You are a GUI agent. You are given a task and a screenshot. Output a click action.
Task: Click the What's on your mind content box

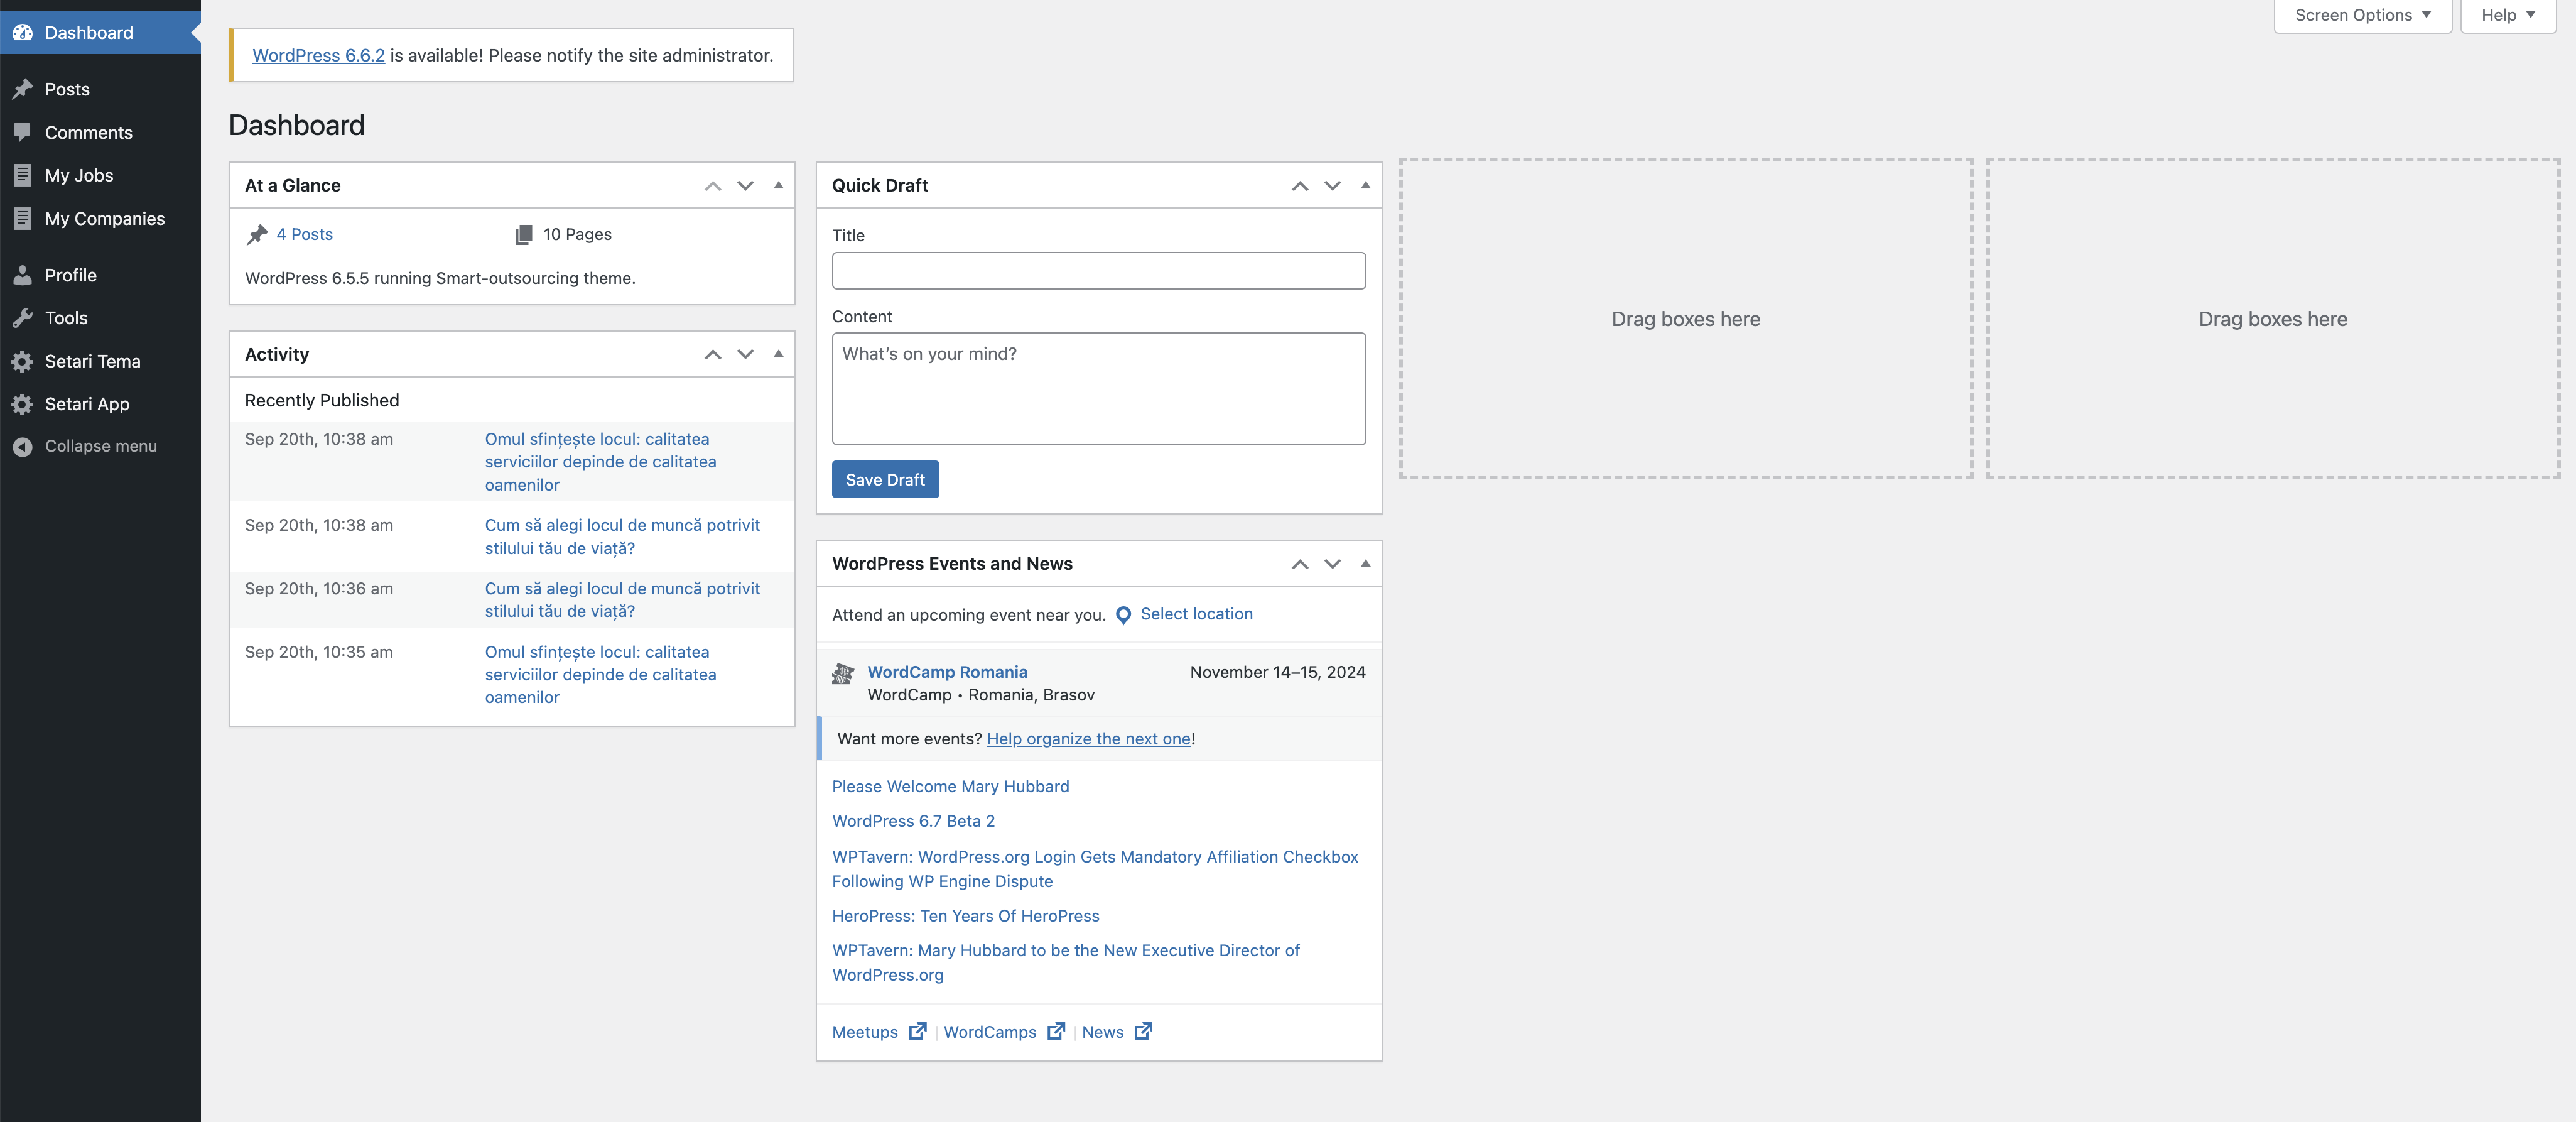pyautogui.click(x=1098, y=389)
